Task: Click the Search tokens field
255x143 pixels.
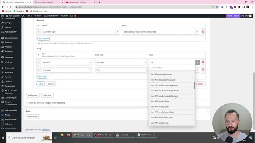Action: pyautogui.click(x=172, y=68)
